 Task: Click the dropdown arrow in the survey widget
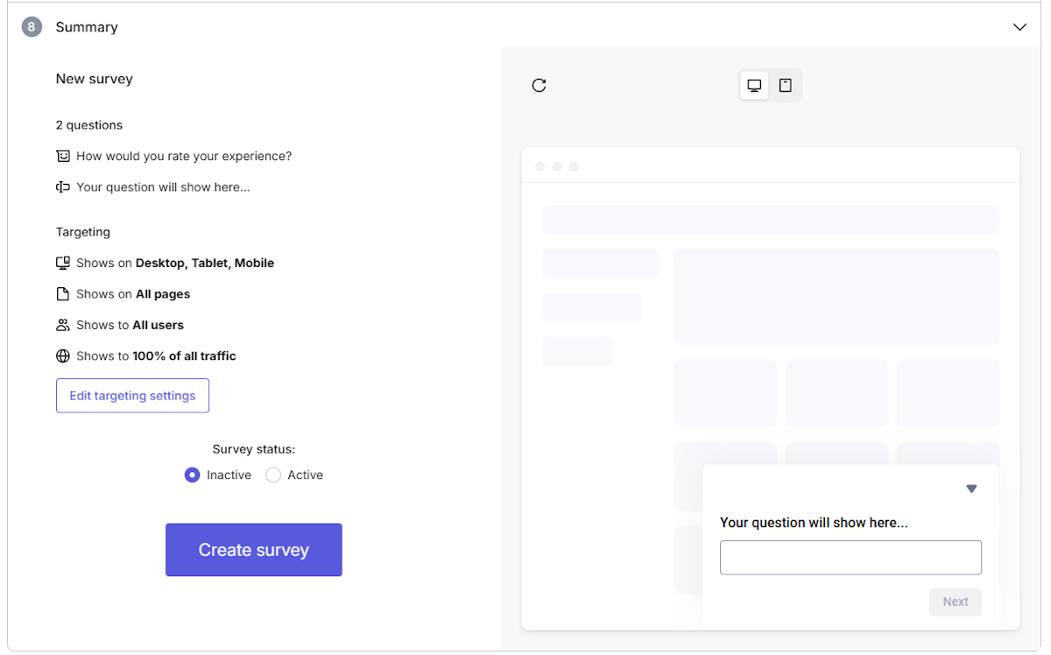click(x=971, y=489)
